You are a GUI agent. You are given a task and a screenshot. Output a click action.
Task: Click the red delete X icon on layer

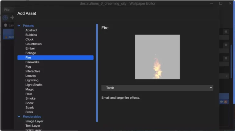pyautogui.click(x=226, y=102)
